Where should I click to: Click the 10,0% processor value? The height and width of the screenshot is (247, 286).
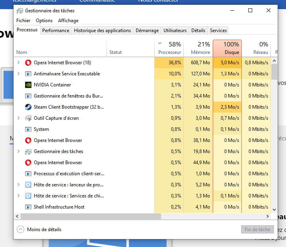tap(175, 74)
